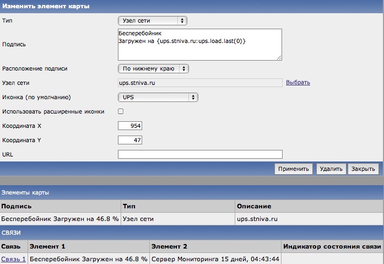Click the Закрыть button

(x=364, y=169)
